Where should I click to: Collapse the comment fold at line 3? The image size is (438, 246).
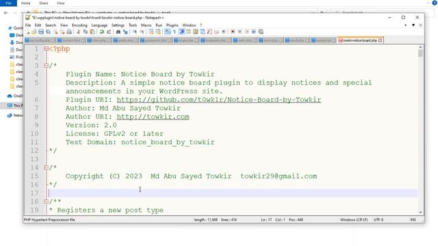pos(46,66)
